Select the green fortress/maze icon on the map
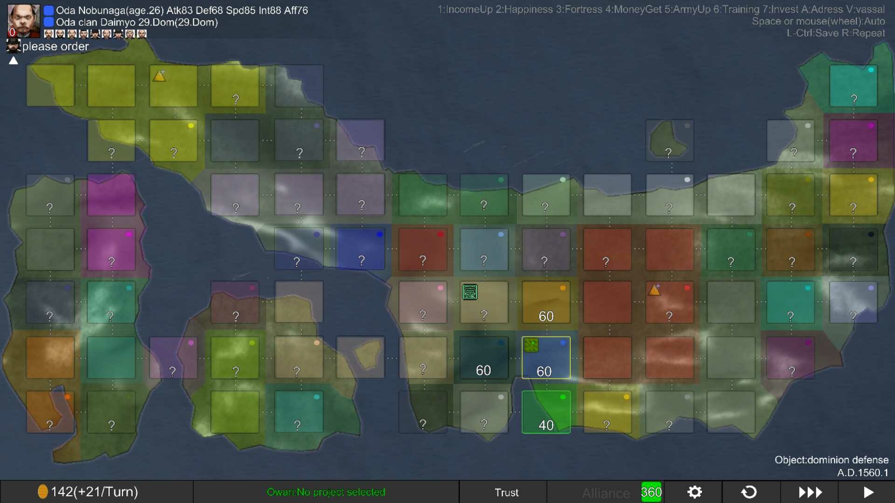 (x=469, y=292)
